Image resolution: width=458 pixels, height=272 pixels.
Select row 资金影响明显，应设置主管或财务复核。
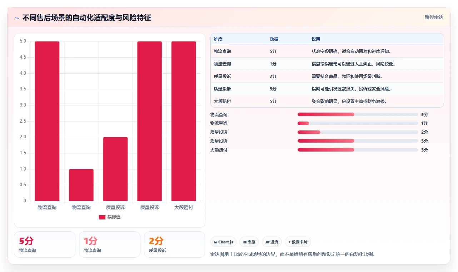click(x=327, y=102)
